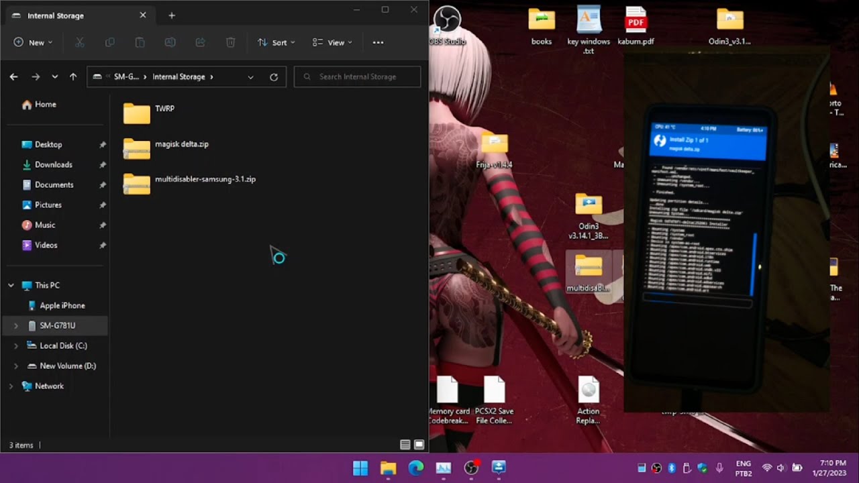Open OBS Studio from the taskbar
The height and width of the screenshot is (483, 859).
[x=472, y=468]
